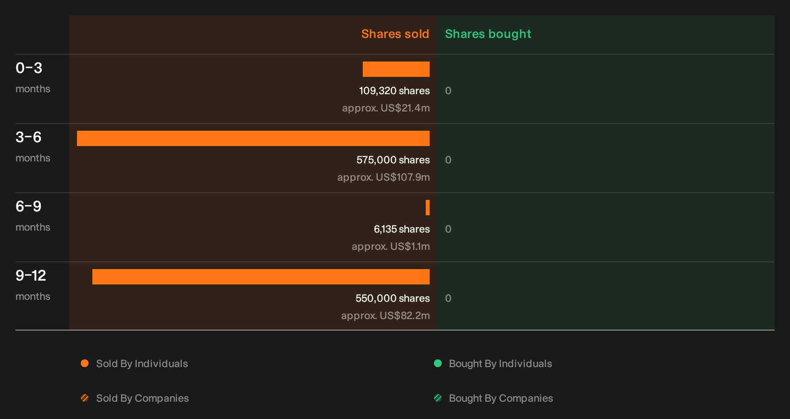The width and height of the screenshot is (790, 419).
Task: Click the Shares bought column header
Action: pyautogui.click(x=488, y=34)
